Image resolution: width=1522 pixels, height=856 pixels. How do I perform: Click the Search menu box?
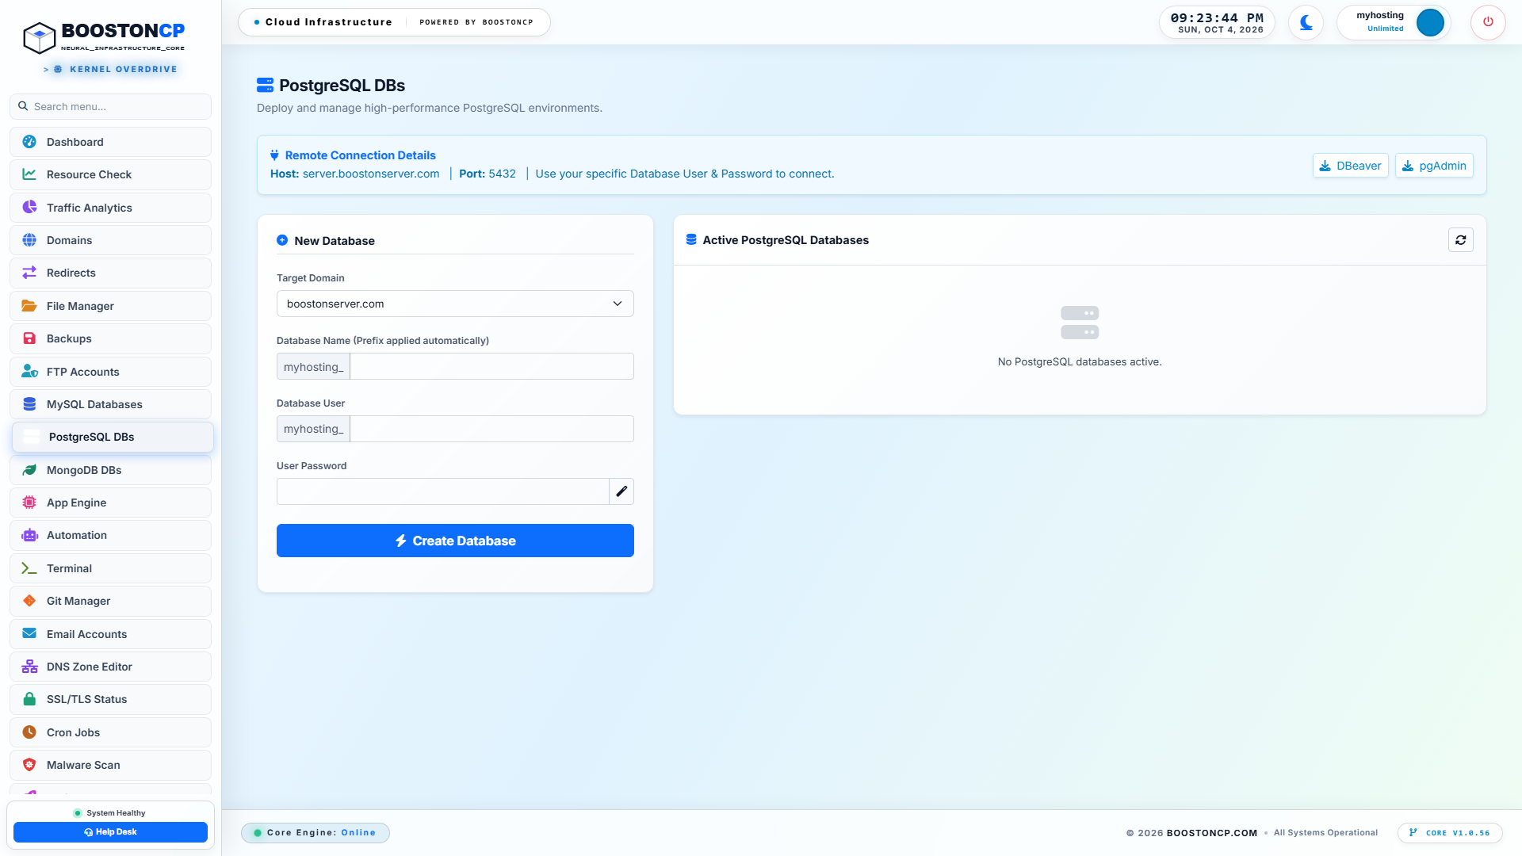[x=111, y=106]
